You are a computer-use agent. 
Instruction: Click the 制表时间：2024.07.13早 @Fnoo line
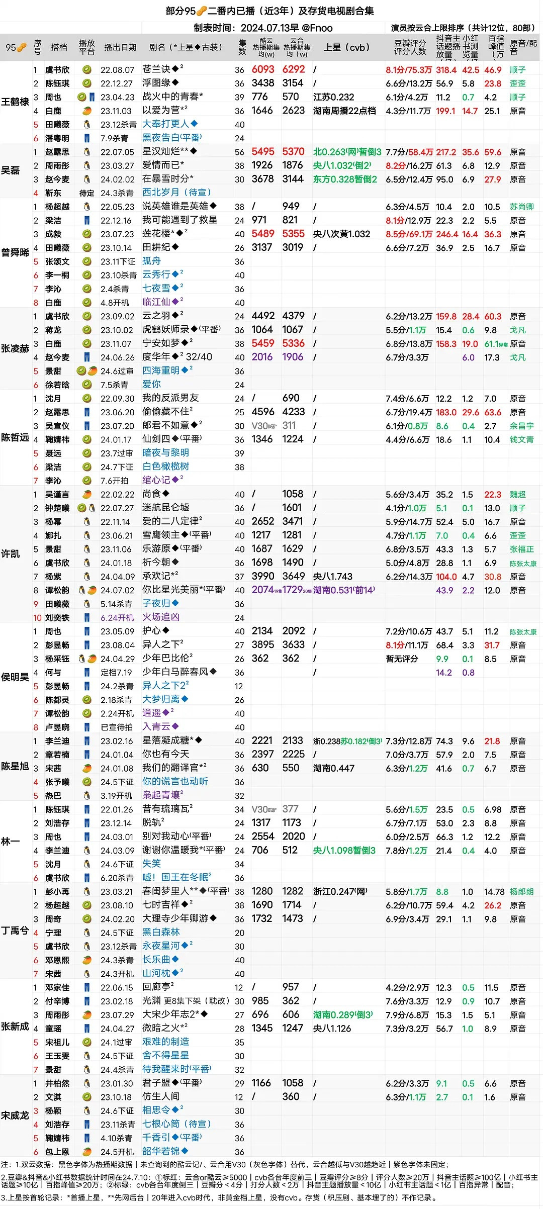pyautogui.click(x=263, y=28)
